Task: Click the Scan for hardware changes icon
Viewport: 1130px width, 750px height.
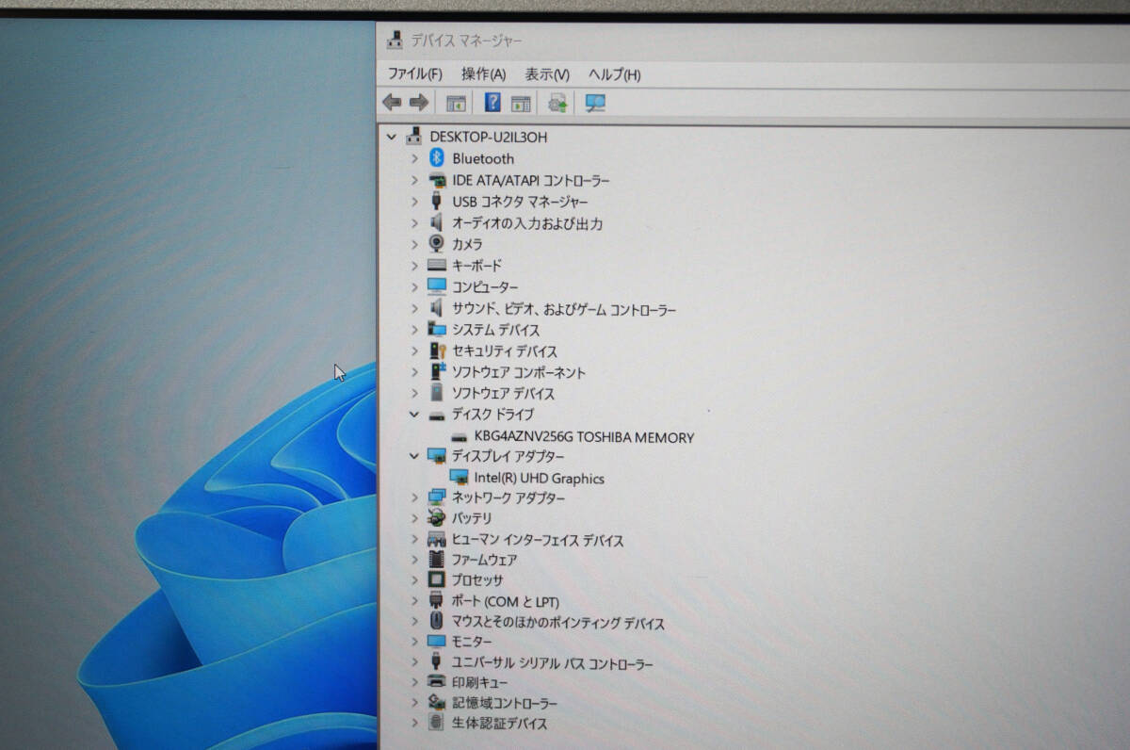Action: coord(595,103)
